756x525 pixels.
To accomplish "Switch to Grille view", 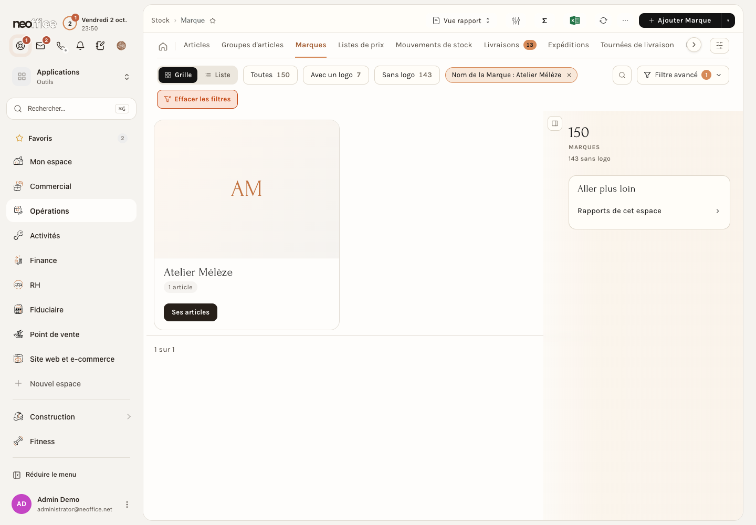I will click(x=178, y=75).
